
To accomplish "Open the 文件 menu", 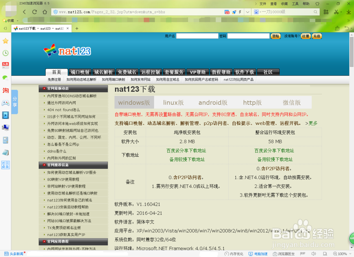I will [263, 4].
